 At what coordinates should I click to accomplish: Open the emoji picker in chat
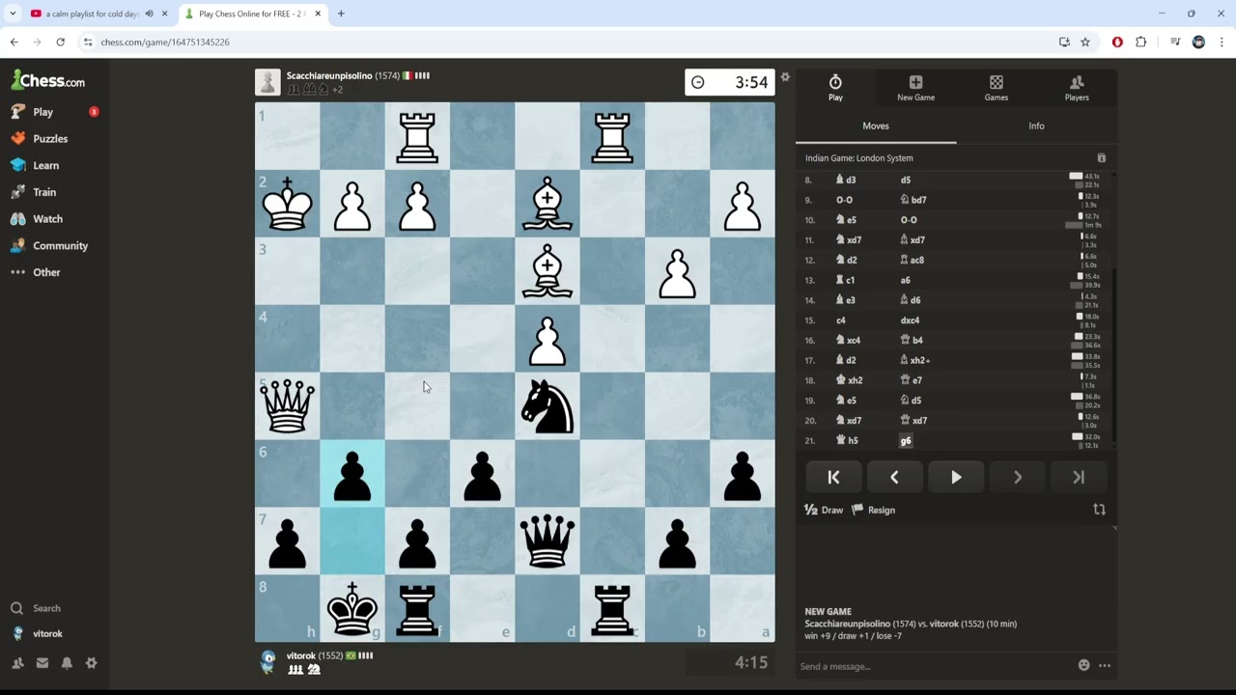[1084, 665]
